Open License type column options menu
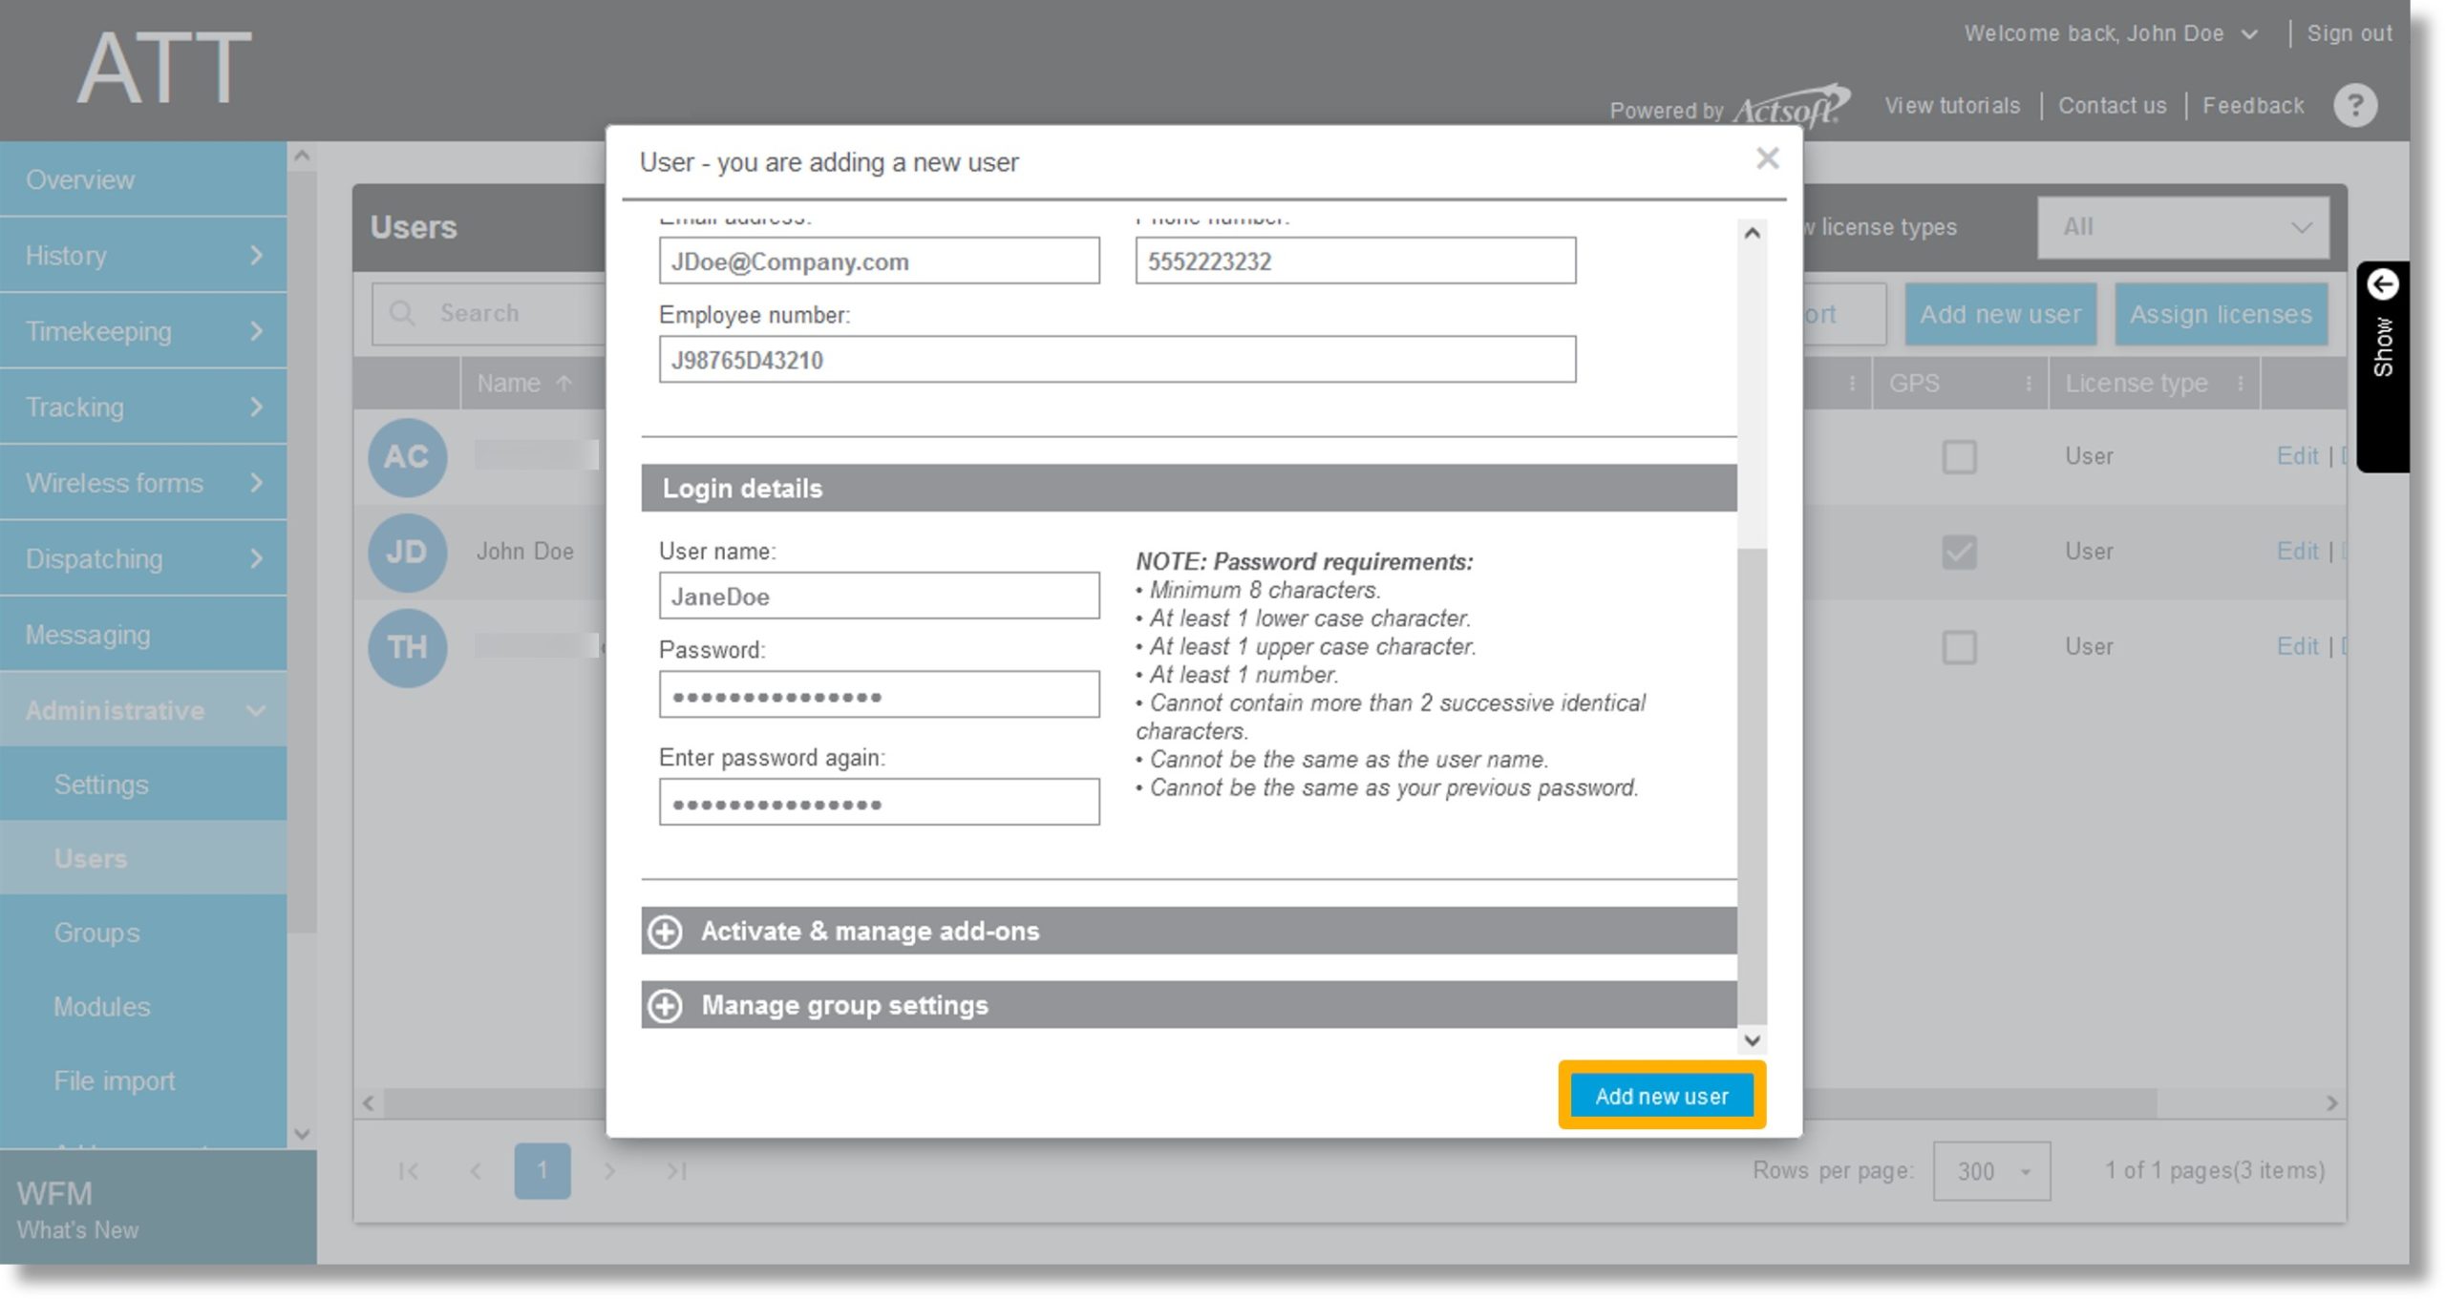This screenshot has width=2445, height=1299. tap(2240, 384)
